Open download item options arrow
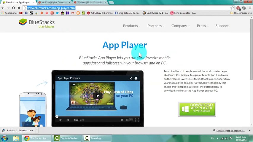Viewport: 253px width, 142px height. coord(37,130)
